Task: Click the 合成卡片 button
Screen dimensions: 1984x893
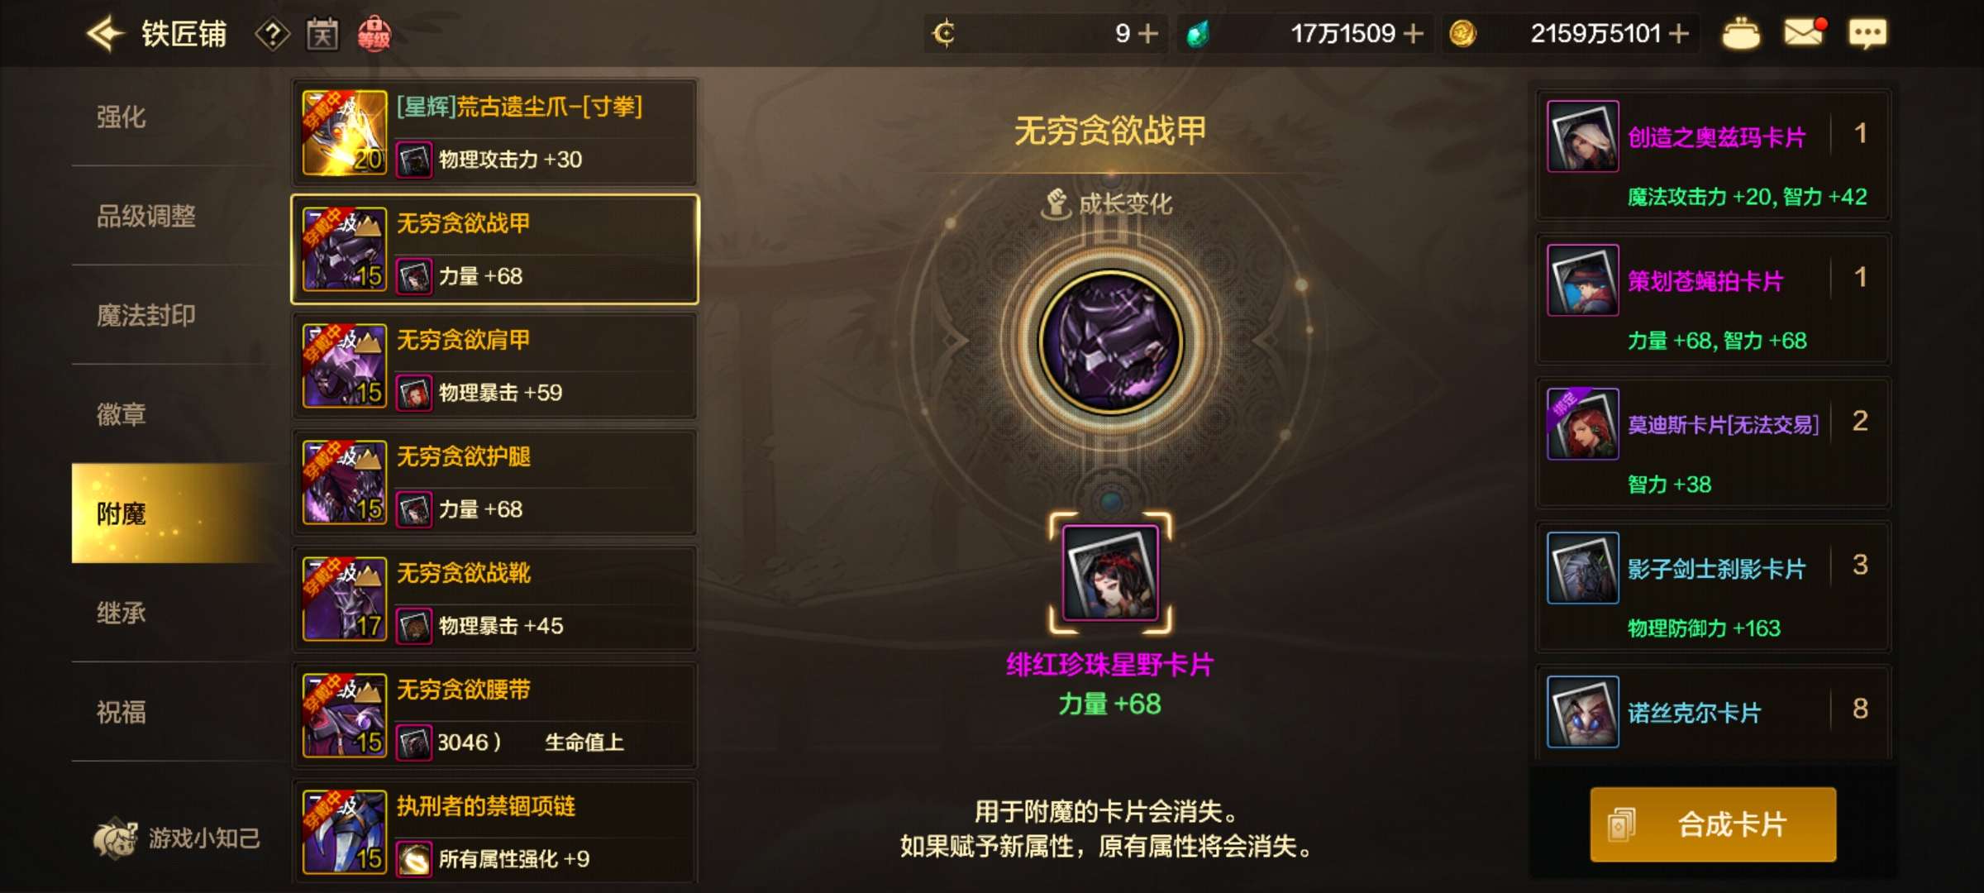Action: pyautogui.click(x=1713, y=824)
